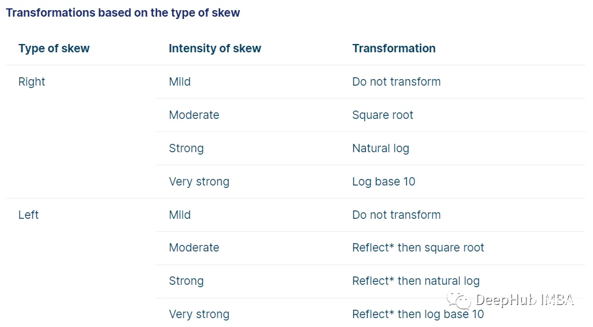
Task: Click the DeepHub IMBA watermark text
Action: coord(525,300)
